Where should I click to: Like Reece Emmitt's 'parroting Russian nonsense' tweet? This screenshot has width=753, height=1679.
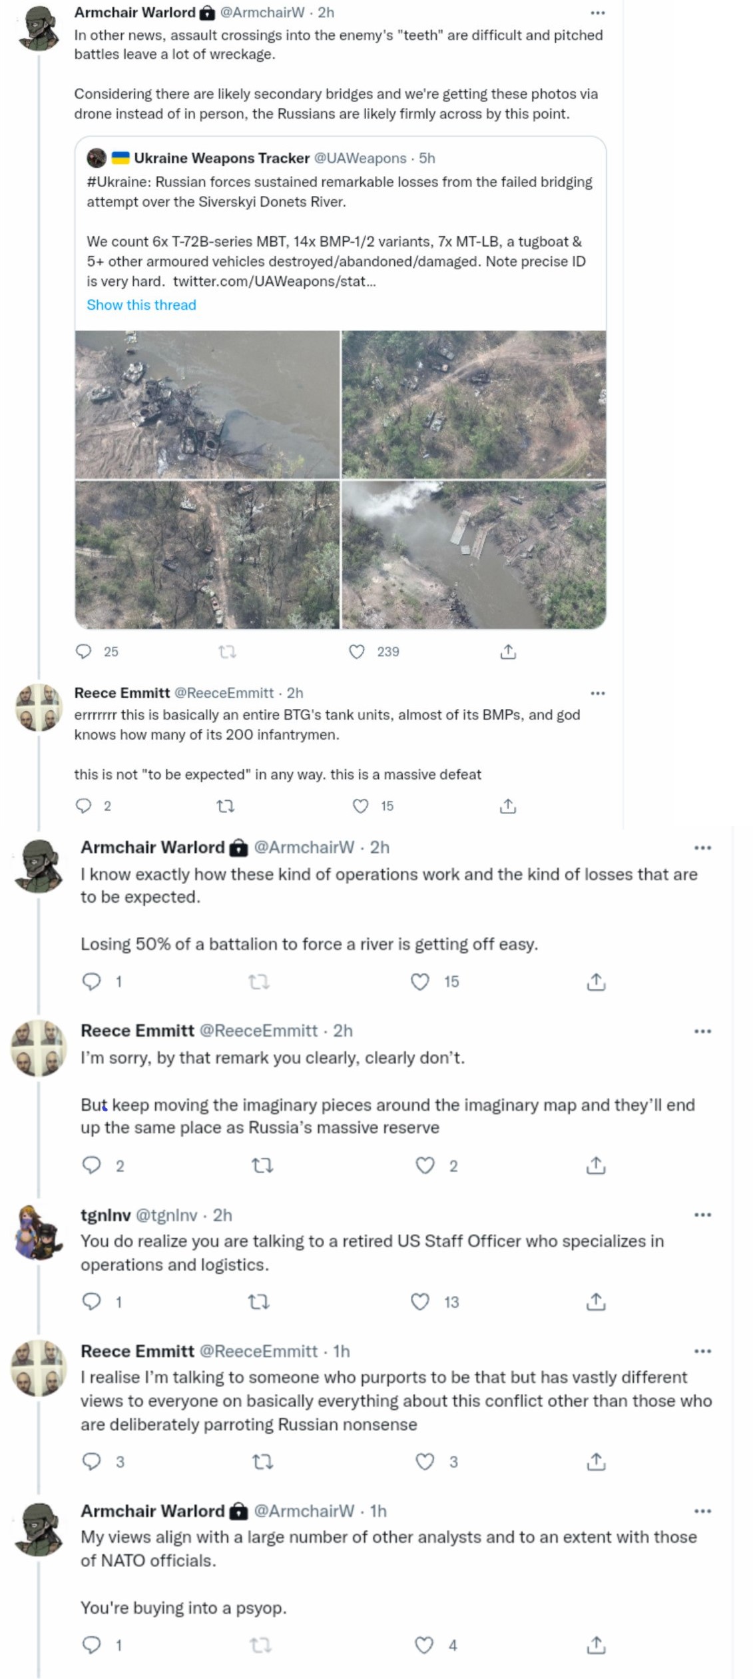(425, 1461)
